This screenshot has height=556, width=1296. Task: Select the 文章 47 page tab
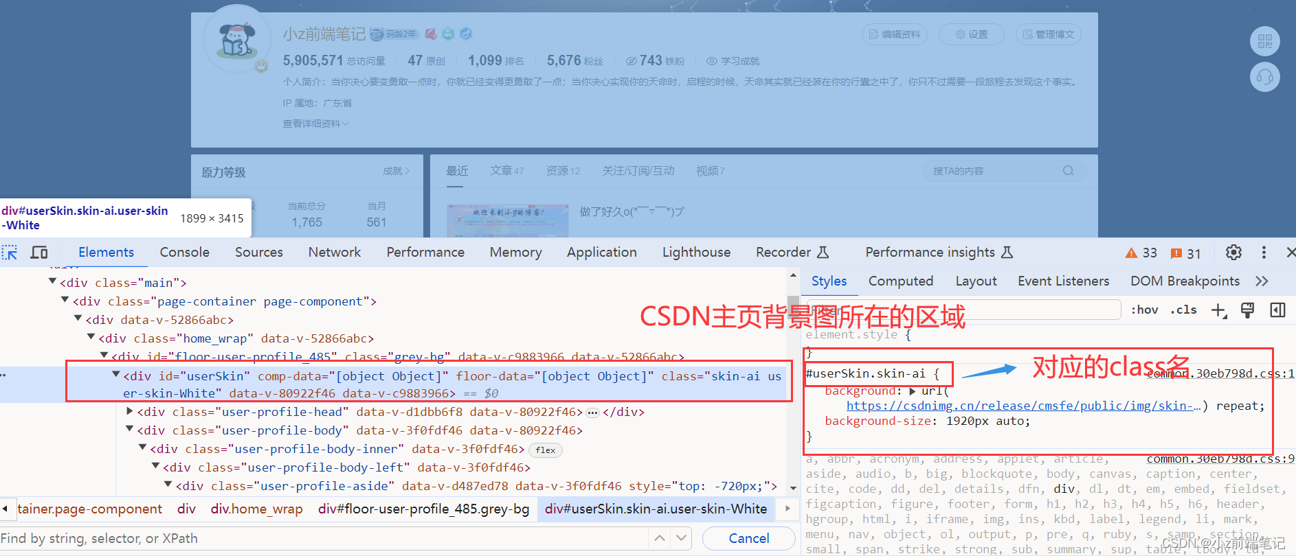(x=507, y=171)
